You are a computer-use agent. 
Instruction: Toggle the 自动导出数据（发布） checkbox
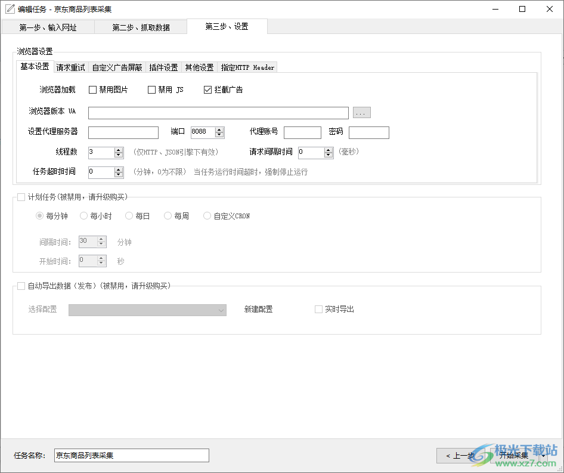pos(21,286)
